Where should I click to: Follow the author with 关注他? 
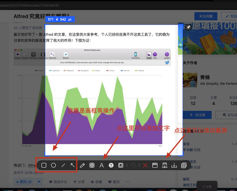tap(197, 115)
